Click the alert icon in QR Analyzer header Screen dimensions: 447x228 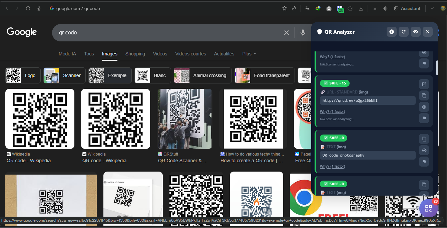pos(392,32)
